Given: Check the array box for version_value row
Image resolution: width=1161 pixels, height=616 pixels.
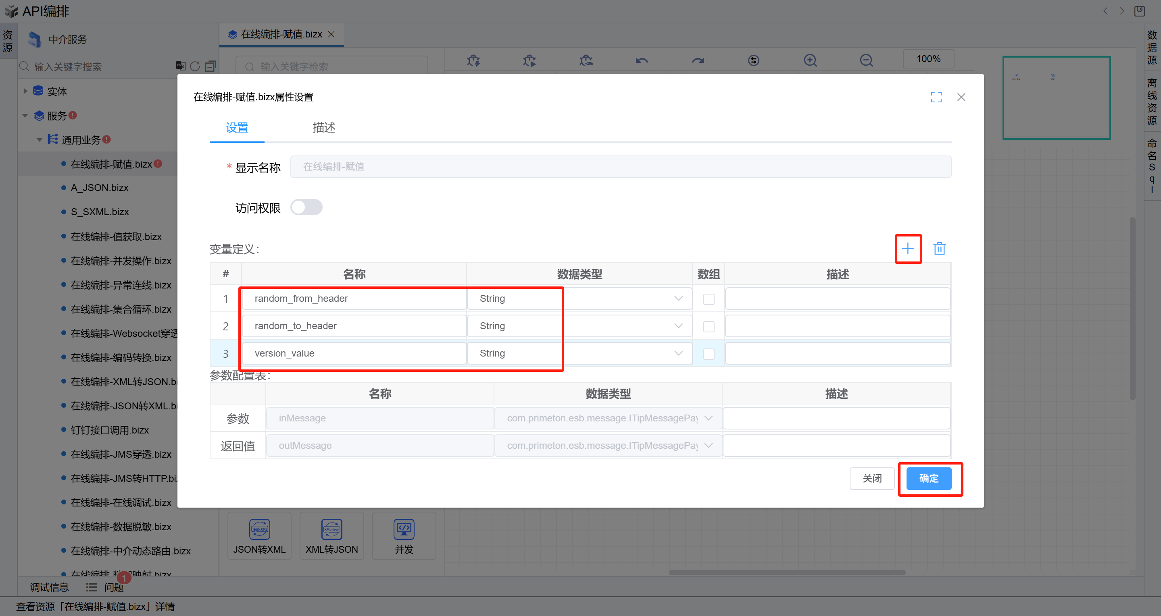Looking at the screenshot, I should 709,354.
